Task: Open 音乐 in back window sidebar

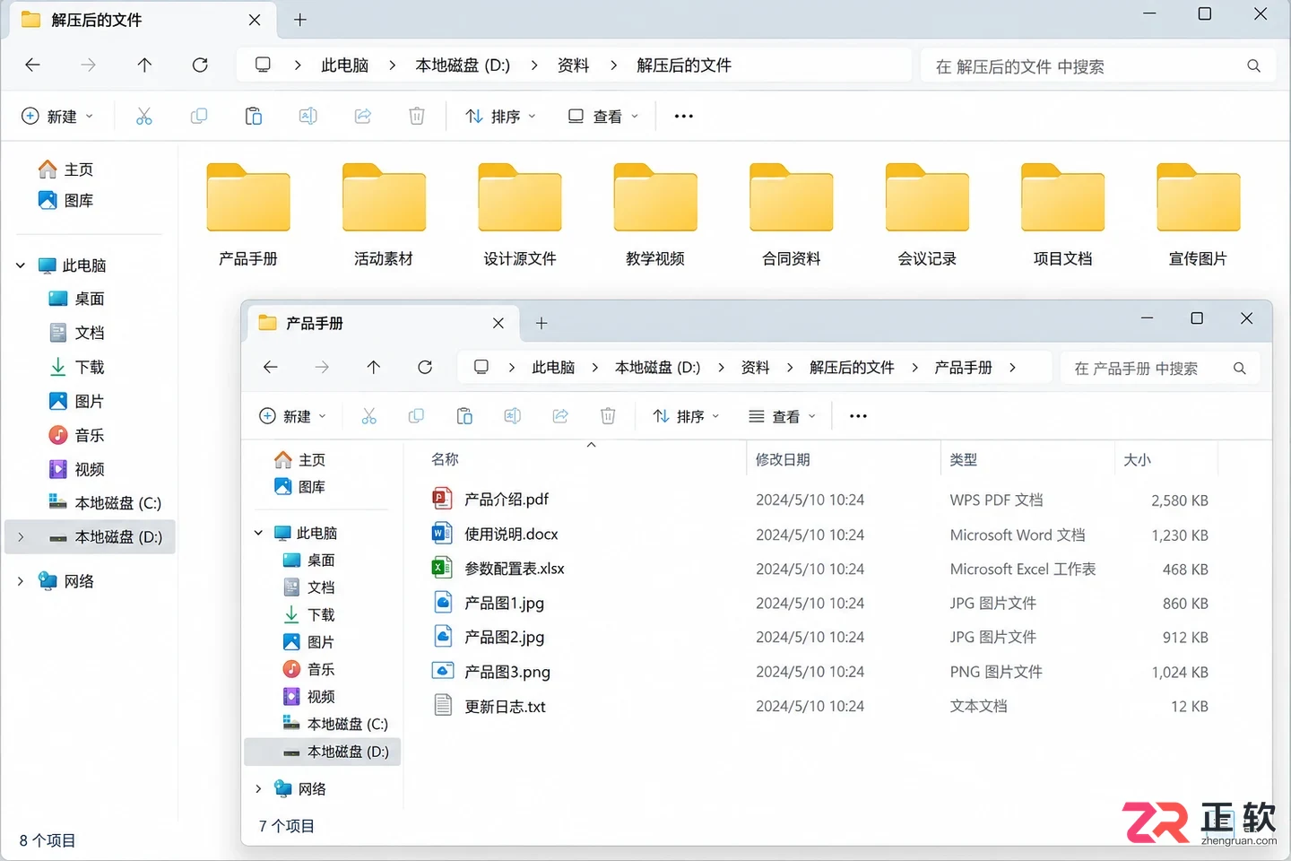Action: tap(76, 435)
